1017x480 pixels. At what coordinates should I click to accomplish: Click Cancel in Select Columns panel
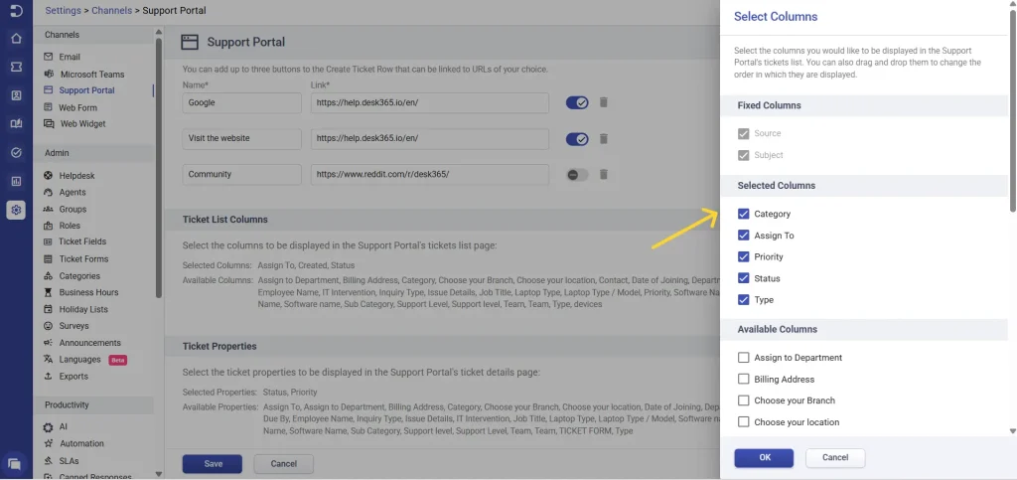[x=835, y=458]
